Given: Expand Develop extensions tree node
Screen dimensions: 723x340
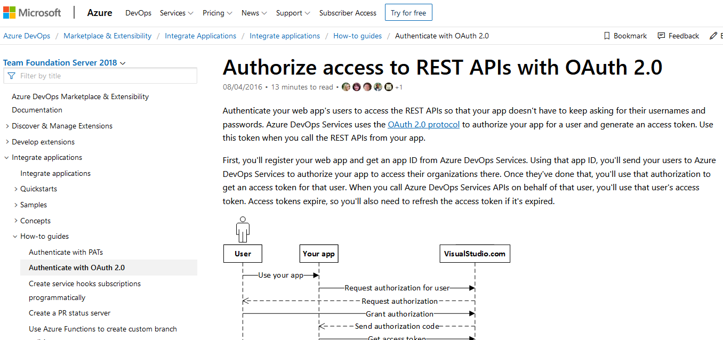Looking at the screenshot, I should [7, 142].
